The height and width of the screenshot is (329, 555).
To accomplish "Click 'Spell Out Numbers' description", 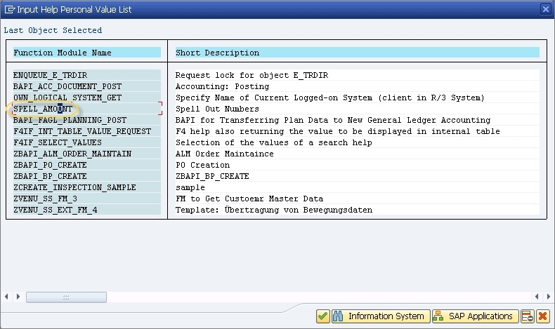I will (x=217, y=109).
